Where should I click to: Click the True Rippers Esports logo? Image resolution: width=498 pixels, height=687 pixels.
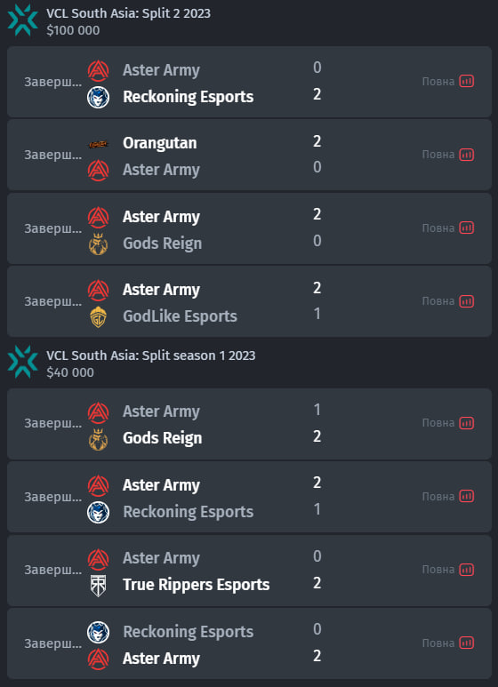coord(98,586)
